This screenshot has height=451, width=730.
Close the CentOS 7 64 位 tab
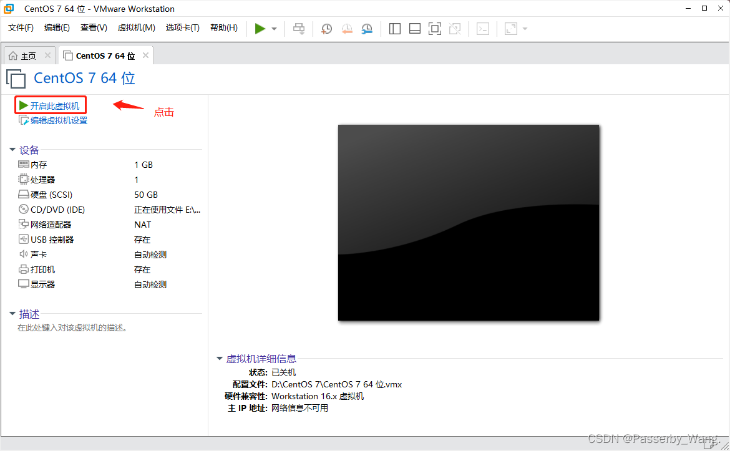[146, 56]
